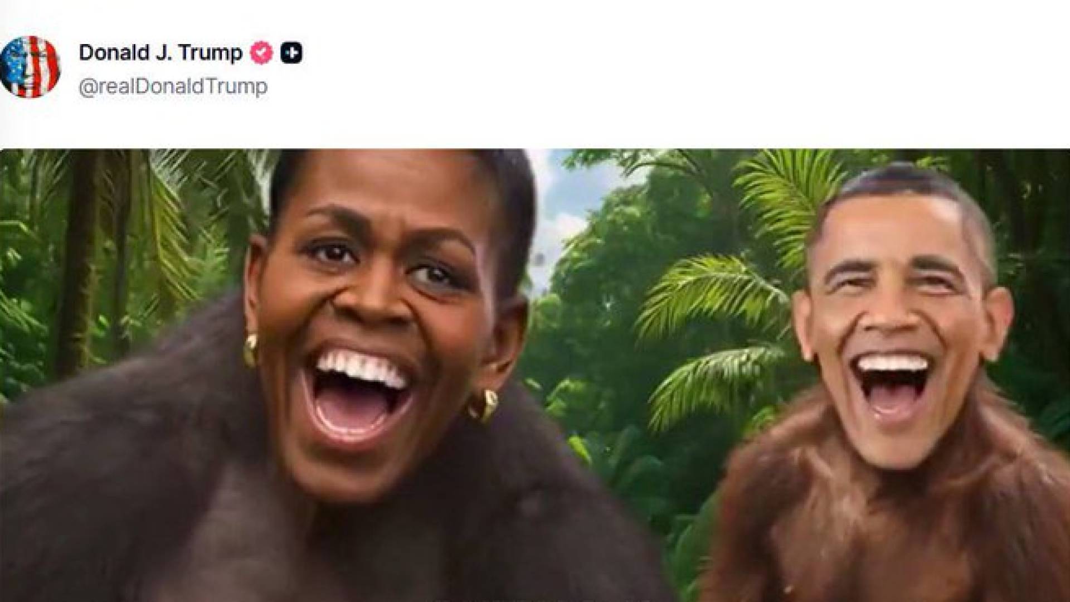Screen dimensions: 1070x602
Task: Open the post's attached media
Action: click(x=535, y=375)
